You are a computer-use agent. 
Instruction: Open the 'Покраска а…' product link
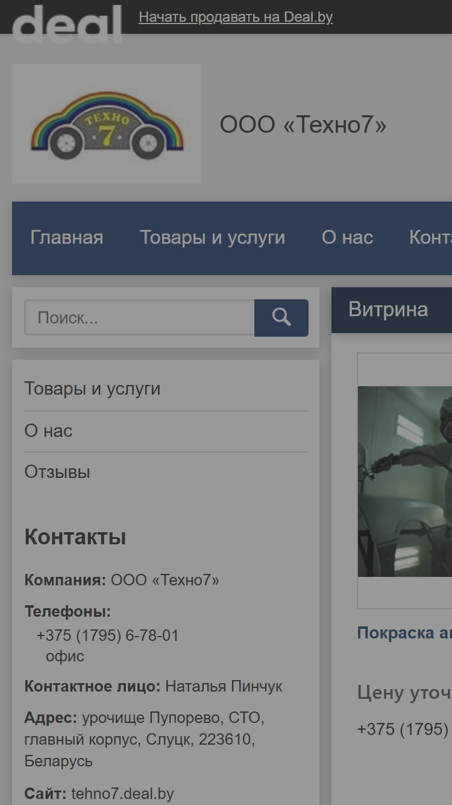(x=404, y=633)
